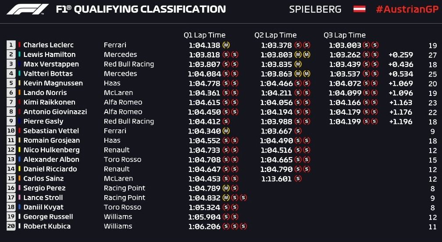The width and height of the screenshot is (442, 242).
Task: Click the medium tyre icon in Stroll's row
Action: 226,198
